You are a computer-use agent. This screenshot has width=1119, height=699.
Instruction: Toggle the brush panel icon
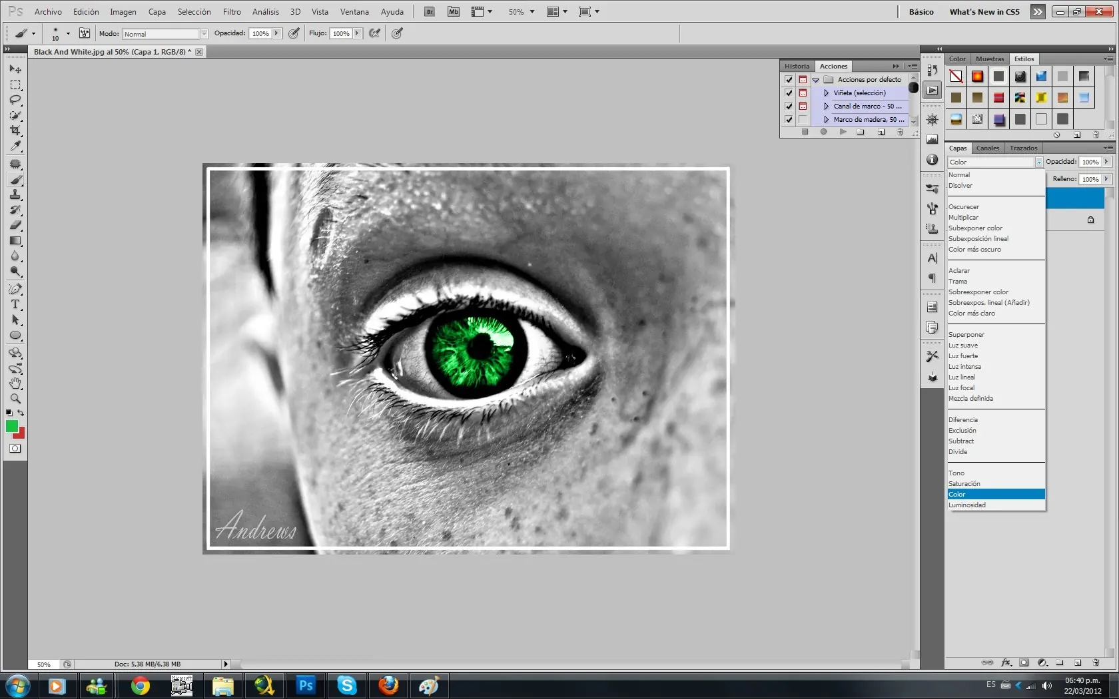[85, 33]
